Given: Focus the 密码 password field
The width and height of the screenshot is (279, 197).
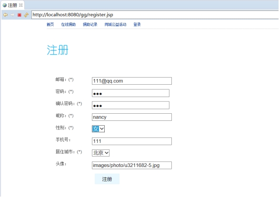Looking at the screenshot, I should click(130, 93).
